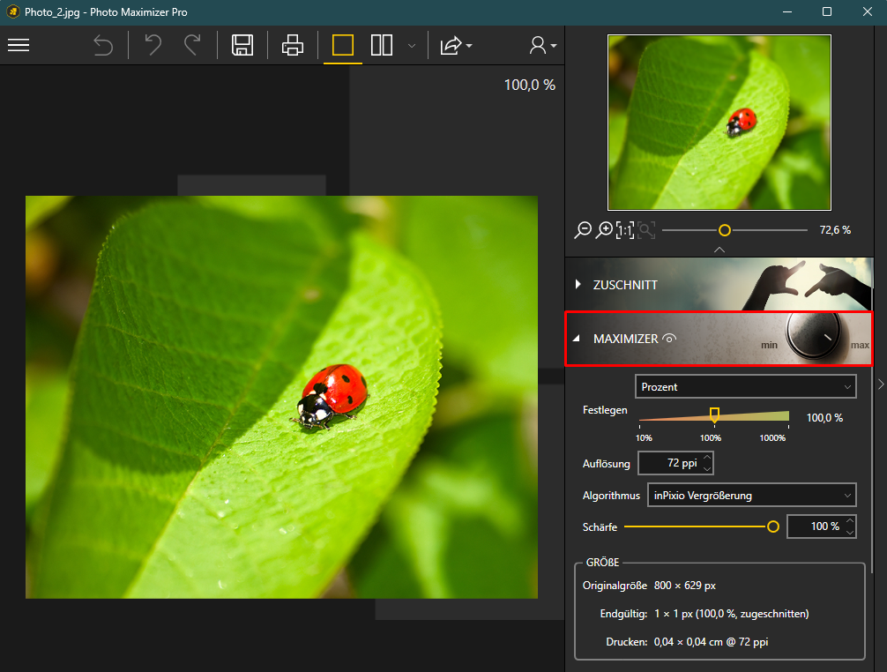
Task: Zoom in with magnifier plus icon
Action: click(x=604, y=230)
